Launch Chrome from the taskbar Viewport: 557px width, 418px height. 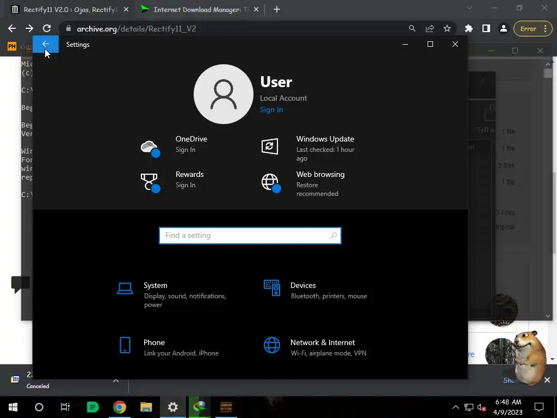click(x=119, y=407)
